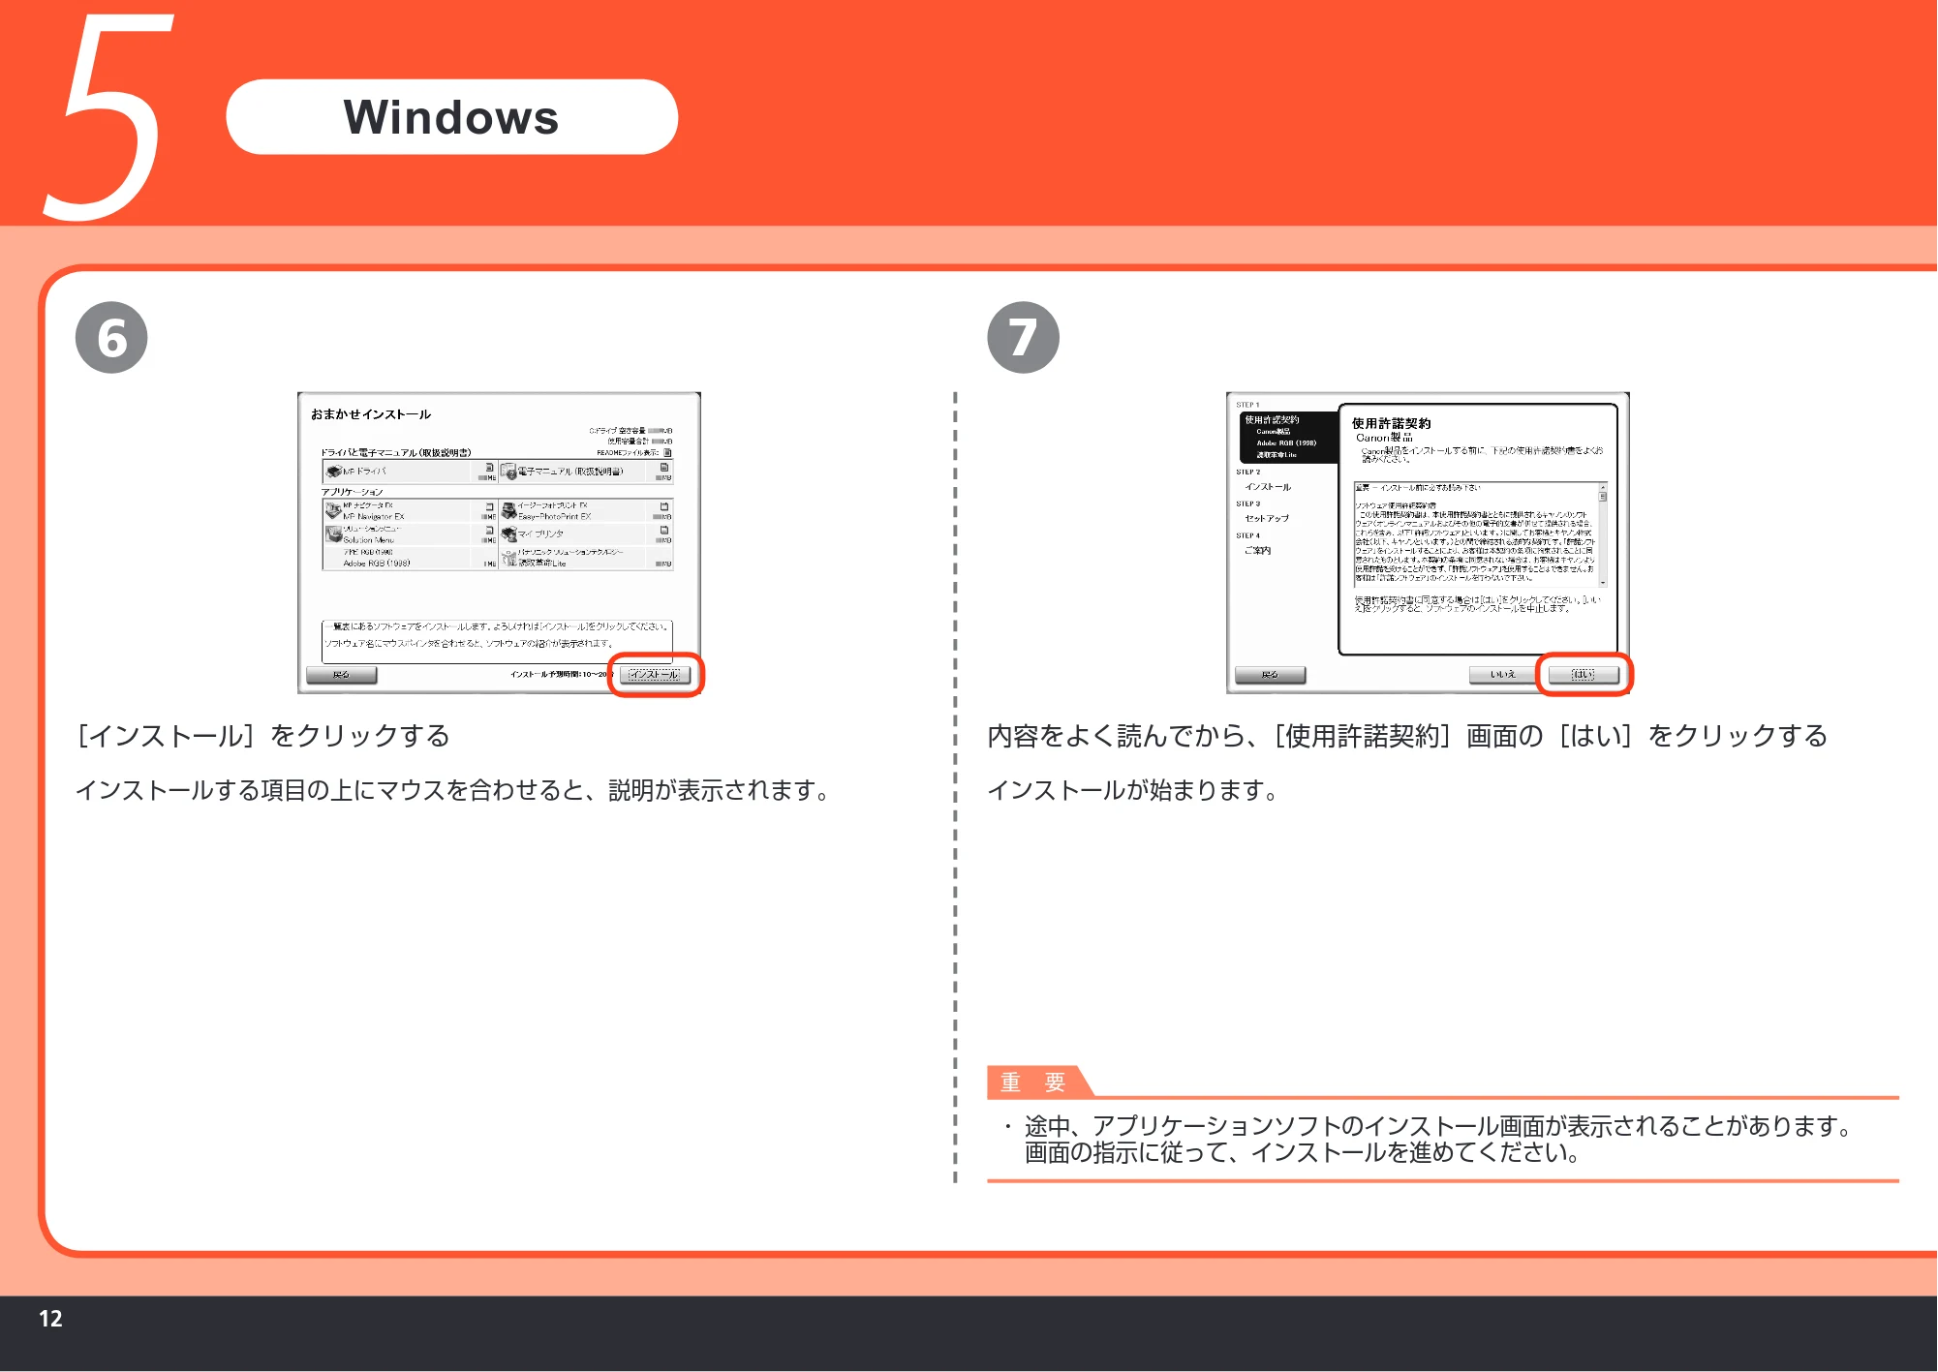
Task: Click the Canon製品 subheading in the license panel
Action: 1384,438
